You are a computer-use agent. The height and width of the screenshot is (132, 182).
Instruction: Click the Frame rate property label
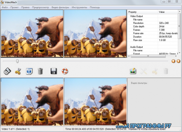coord(138,33)
